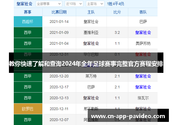Click the date 2021-01-14
The height and width of the screenshot is (125, 172).
pos(59,22)
